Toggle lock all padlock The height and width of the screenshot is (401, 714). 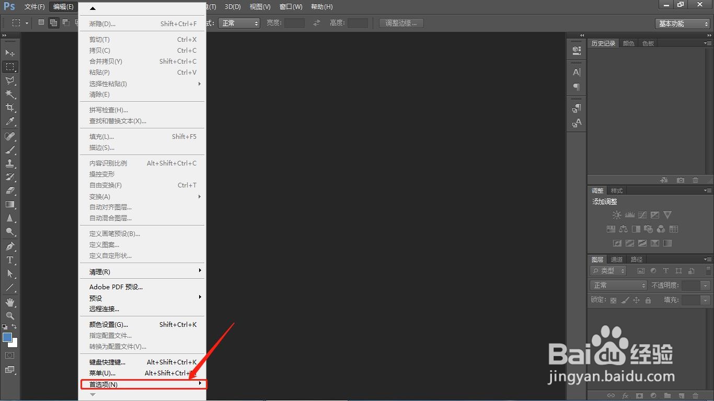(x=648, y=300)
